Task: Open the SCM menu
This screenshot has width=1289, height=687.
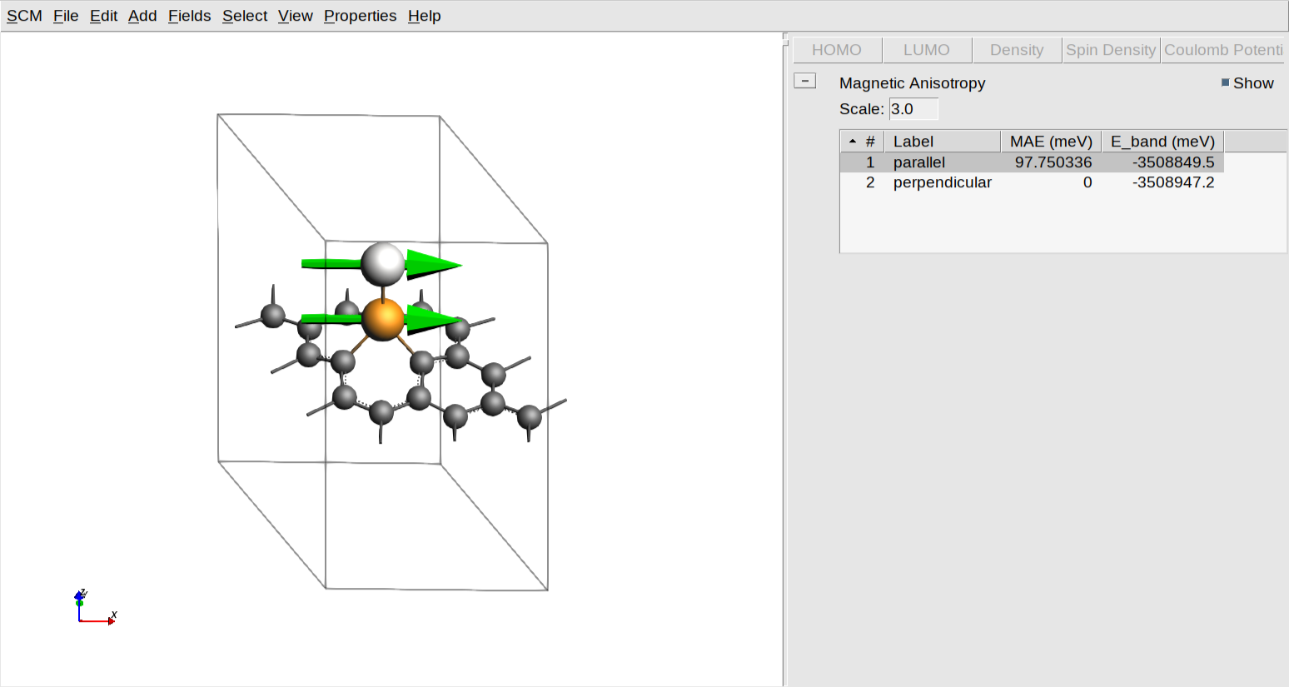Action: (x=24, y=16)
